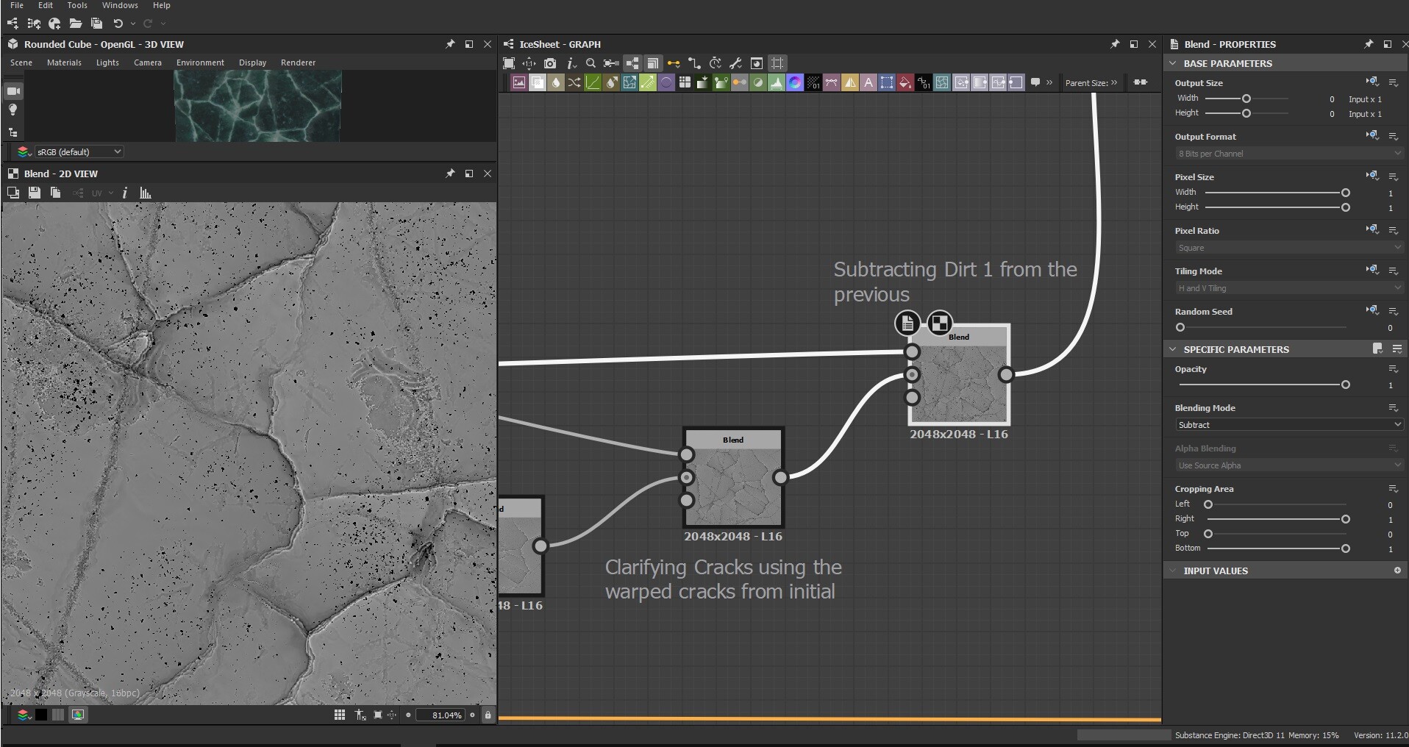The width and height of the screenshot is (1409, 747).
Task: Click the light bulb icon in 3D view
Action: point(13,110)
